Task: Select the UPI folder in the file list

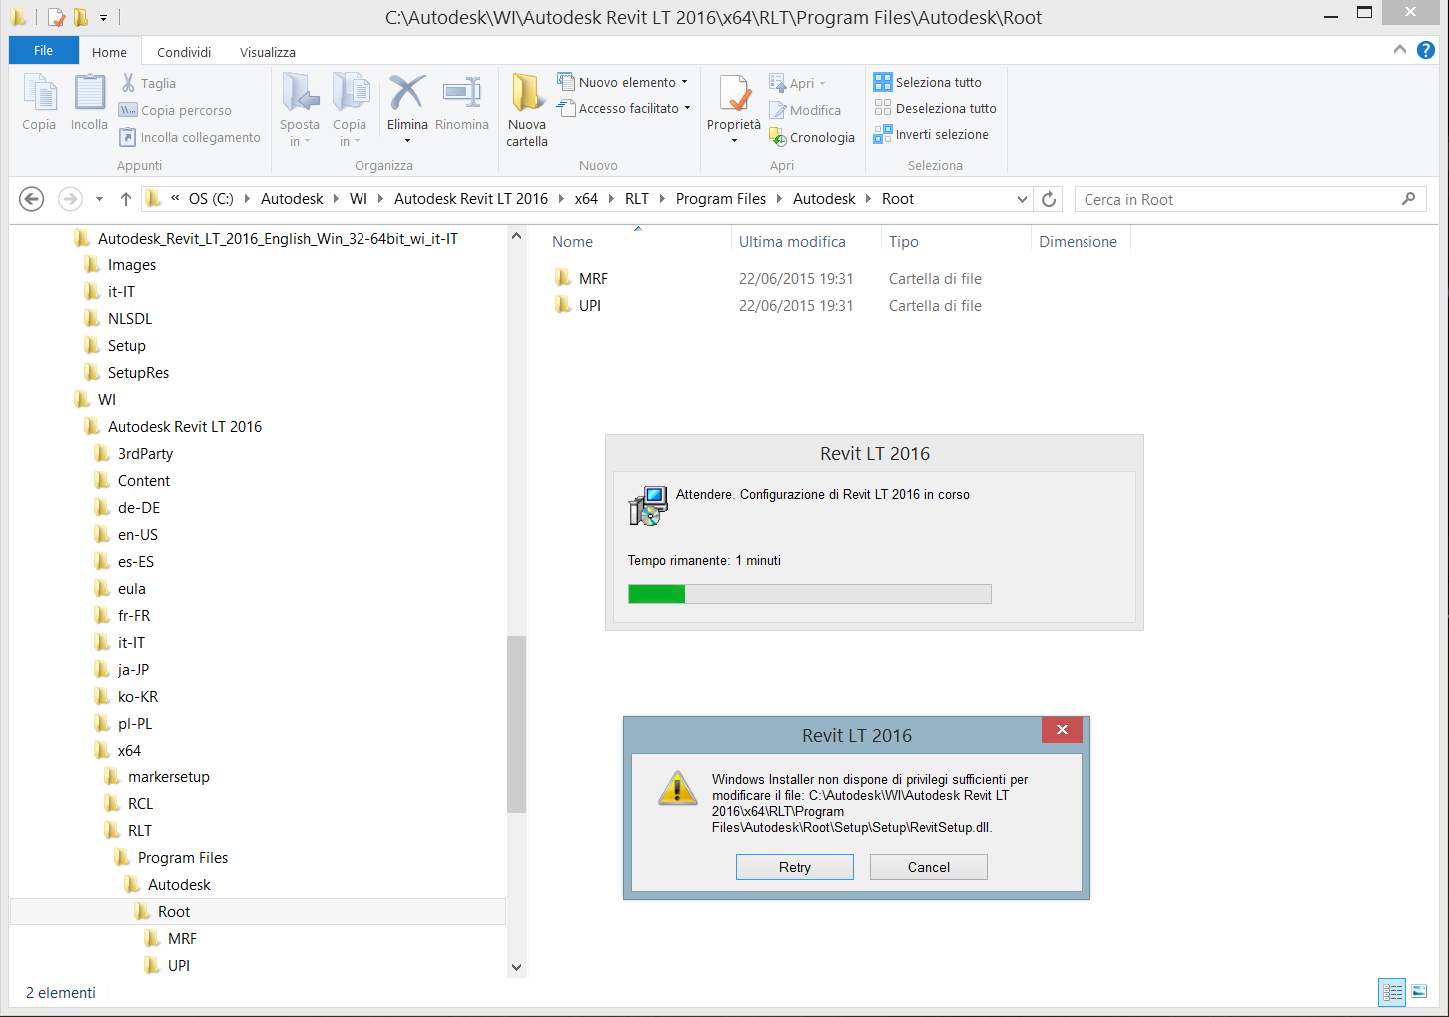Action: (578, 305)
